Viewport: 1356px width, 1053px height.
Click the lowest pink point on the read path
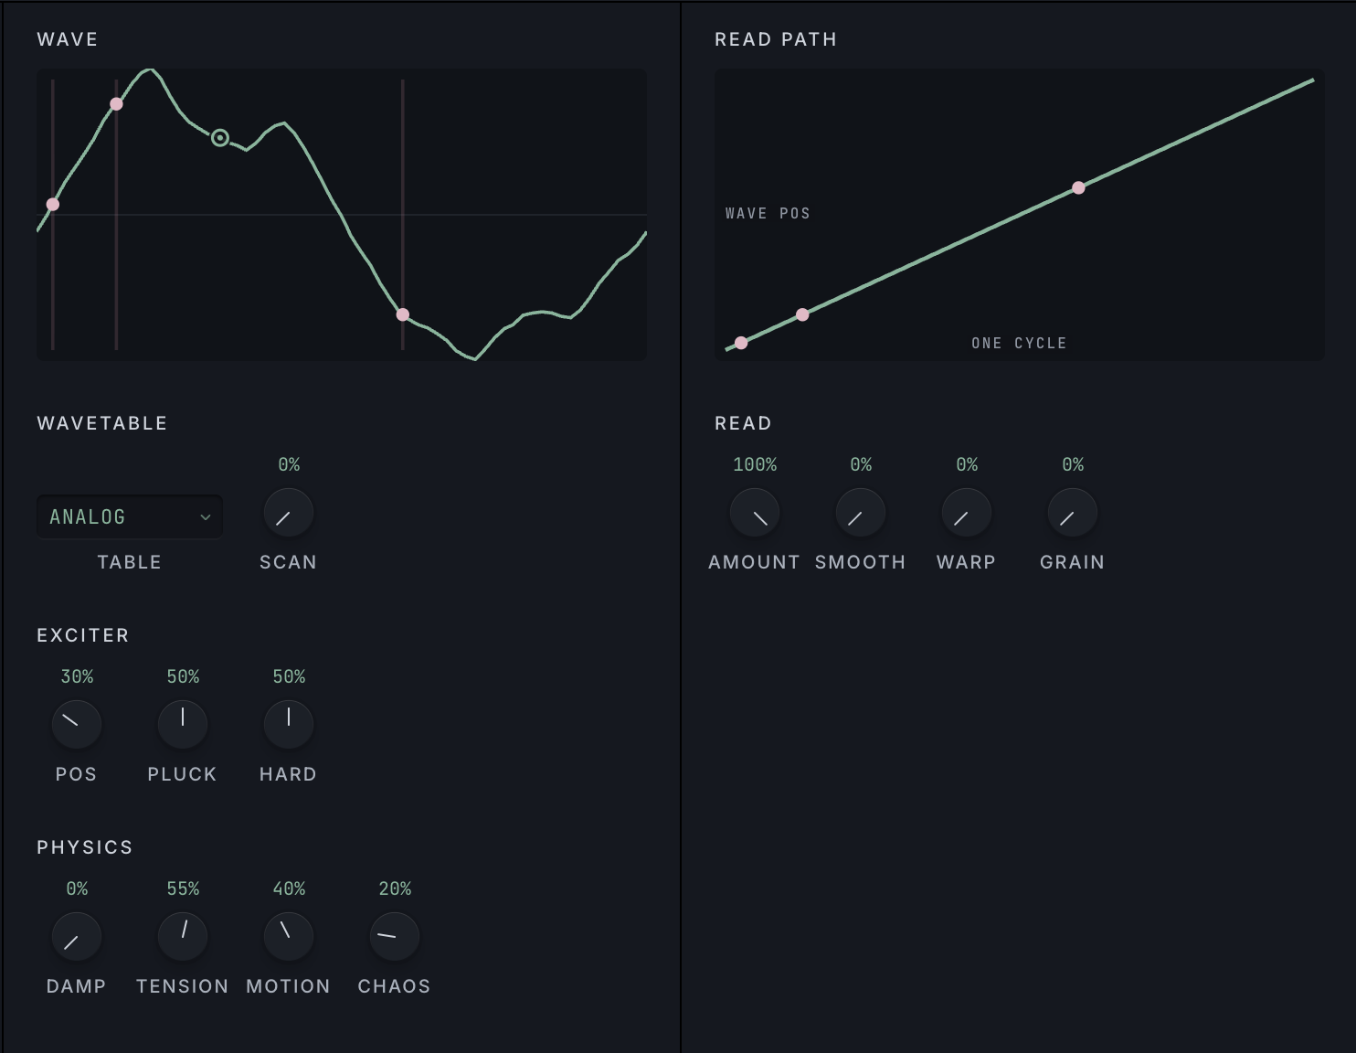(741, 343)
